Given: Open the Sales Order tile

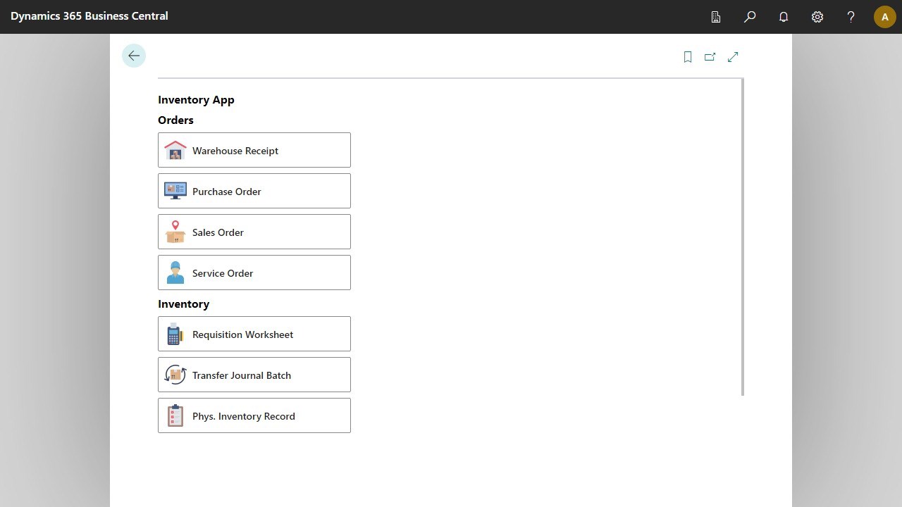Looking at the screenshot, I should 254,232.
